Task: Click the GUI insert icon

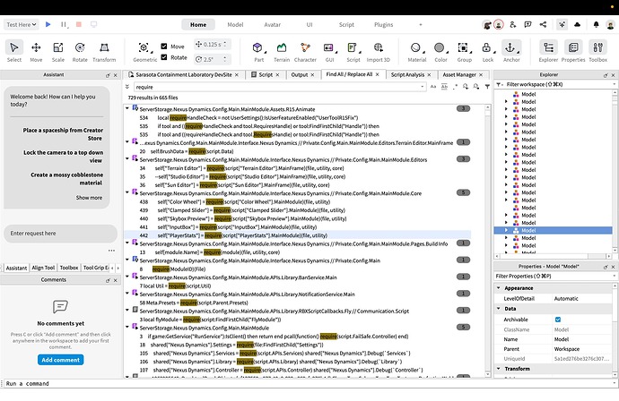Action: [329, 51]
